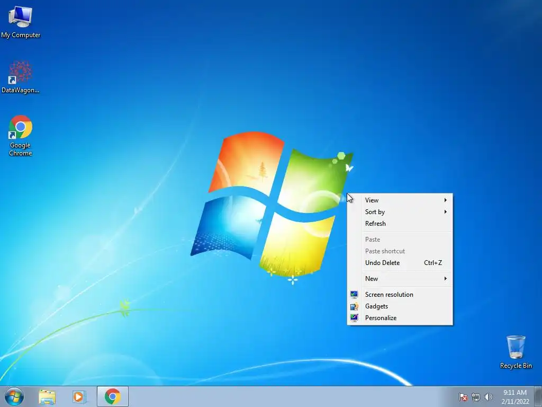Open the volume speaker tray icon
This screenshot has height=407, width=542.
[x=488, y=397]
